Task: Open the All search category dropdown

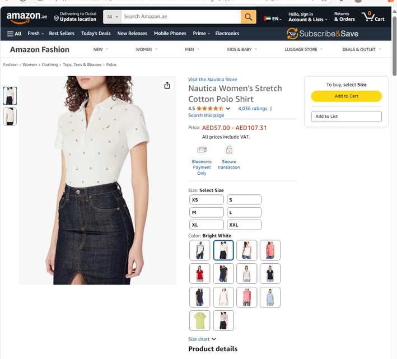Action: [112, 17]
